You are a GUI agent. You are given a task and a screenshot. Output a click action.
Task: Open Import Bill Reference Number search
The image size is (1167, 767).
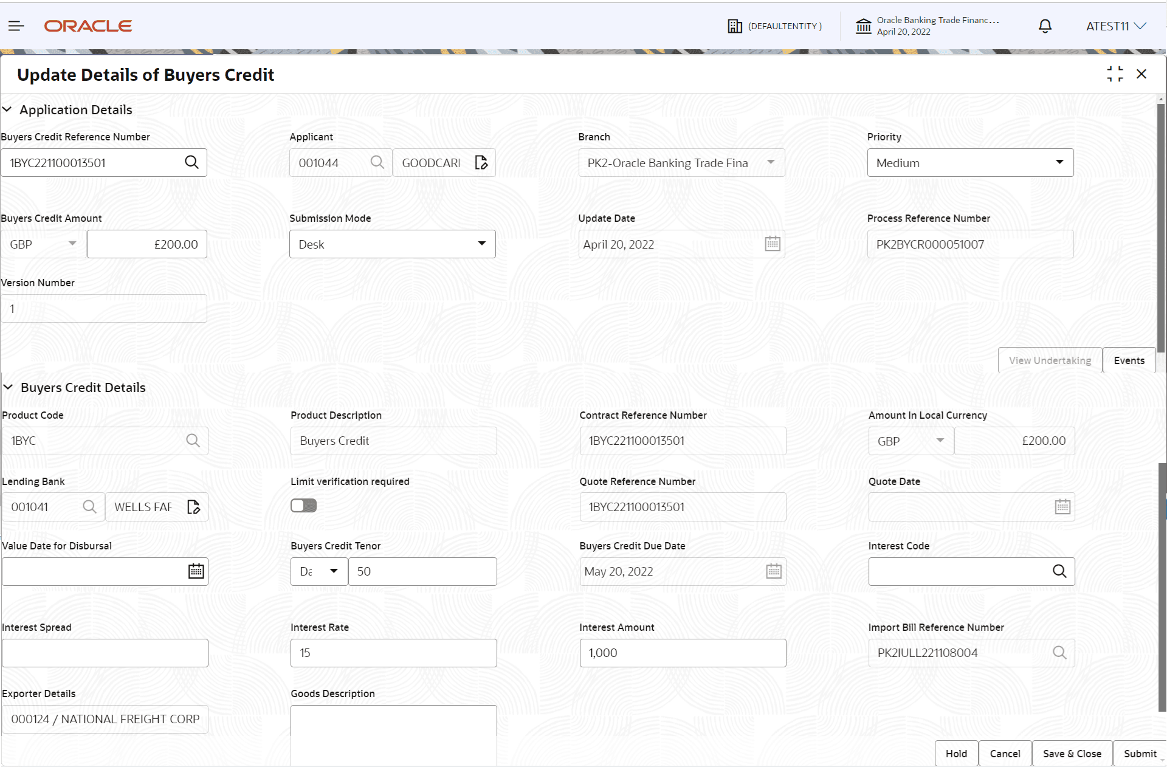point(1060,653)
